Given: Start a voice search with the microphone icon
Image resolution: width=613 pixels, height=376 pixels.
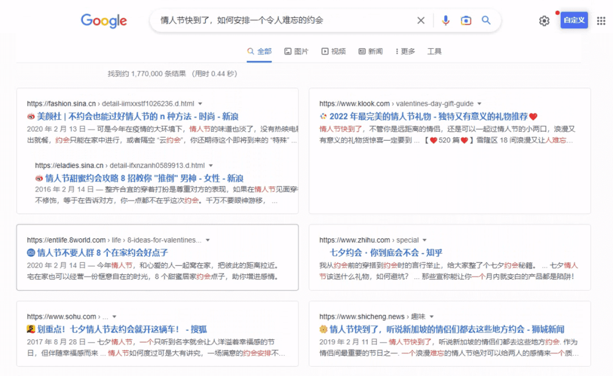Looking at the screenshot, I should pos(446,20).
